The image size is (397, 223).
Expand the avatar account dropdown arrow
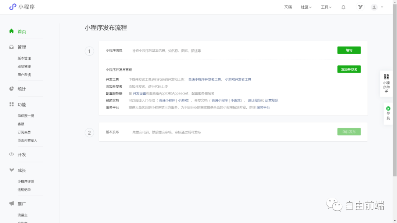[x=382, y=7]
